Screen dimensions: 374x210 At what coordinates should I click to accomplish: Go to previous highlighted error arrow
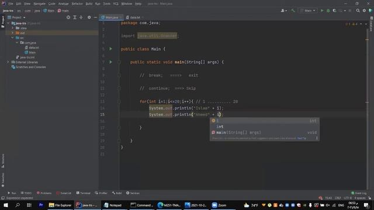click(361, 24)
